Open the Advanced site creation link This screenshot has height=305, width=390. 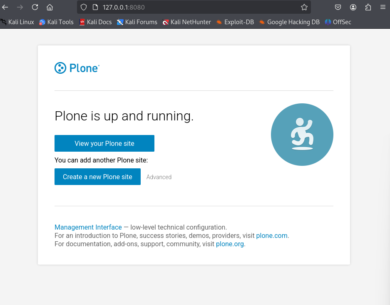point(159,177)
